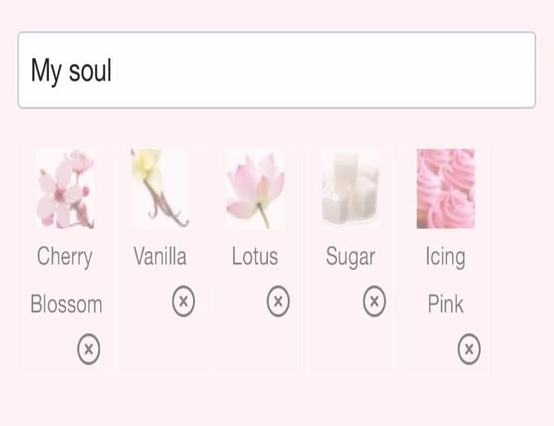Viewport: 554px width, 426px height.
Task: Click the word 'Icing' label
Action: (x=445, y=257)
